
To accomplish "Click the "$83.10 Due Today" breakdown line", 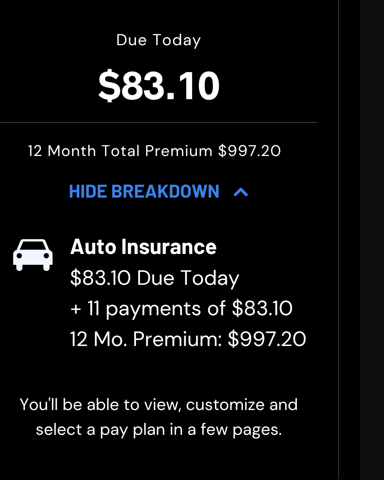I will 155,278.
